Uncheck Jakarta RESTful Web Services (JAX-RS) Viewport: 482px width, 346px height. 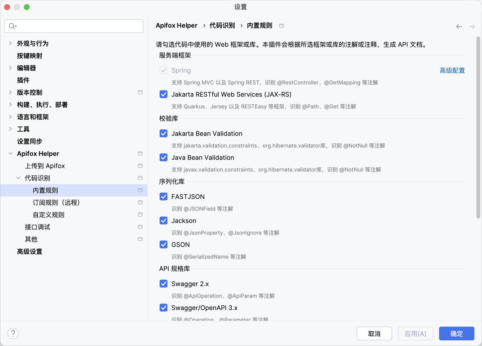pos(163,94)
